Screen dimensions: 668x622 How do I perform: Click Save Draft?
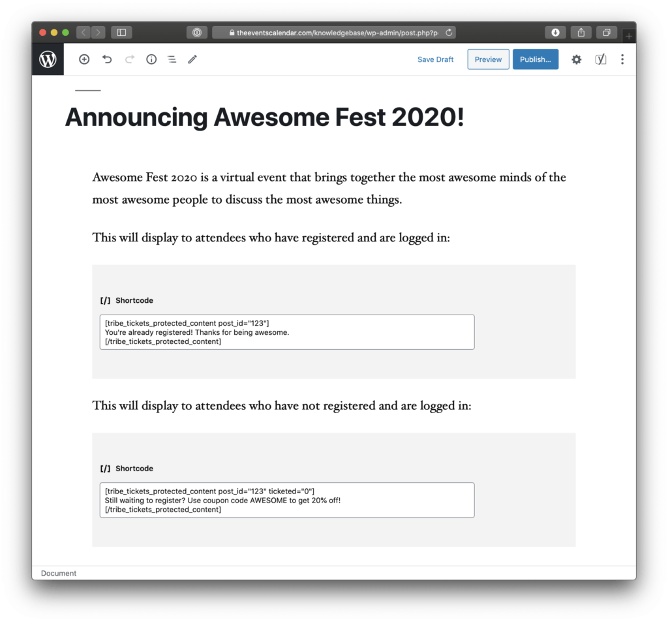pos(435,59)
